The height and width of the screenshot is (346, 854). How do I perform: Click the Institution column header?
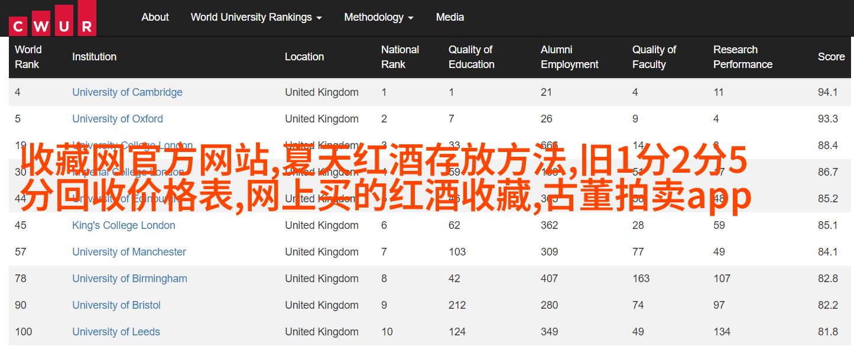94,57
